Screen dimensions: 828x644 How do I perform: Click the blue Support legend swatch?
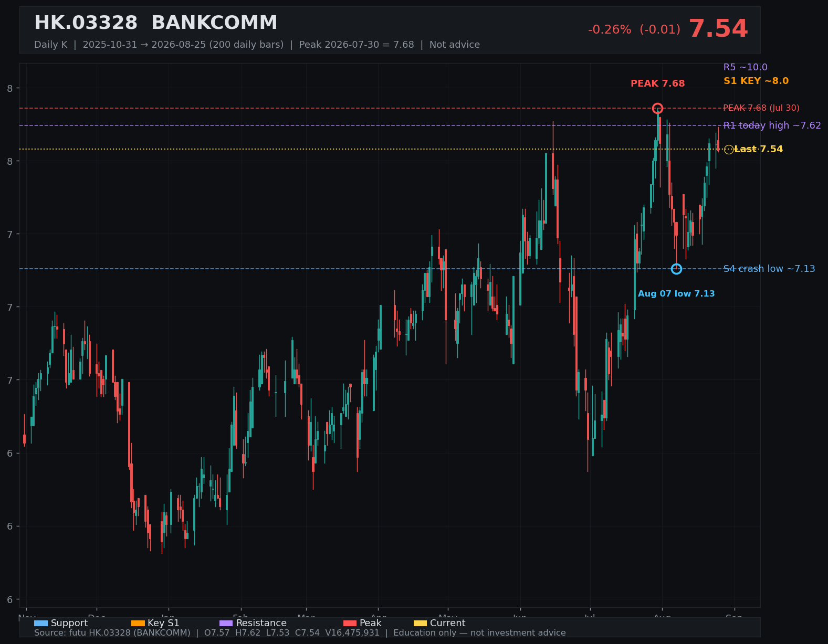[x=41, y=623]
